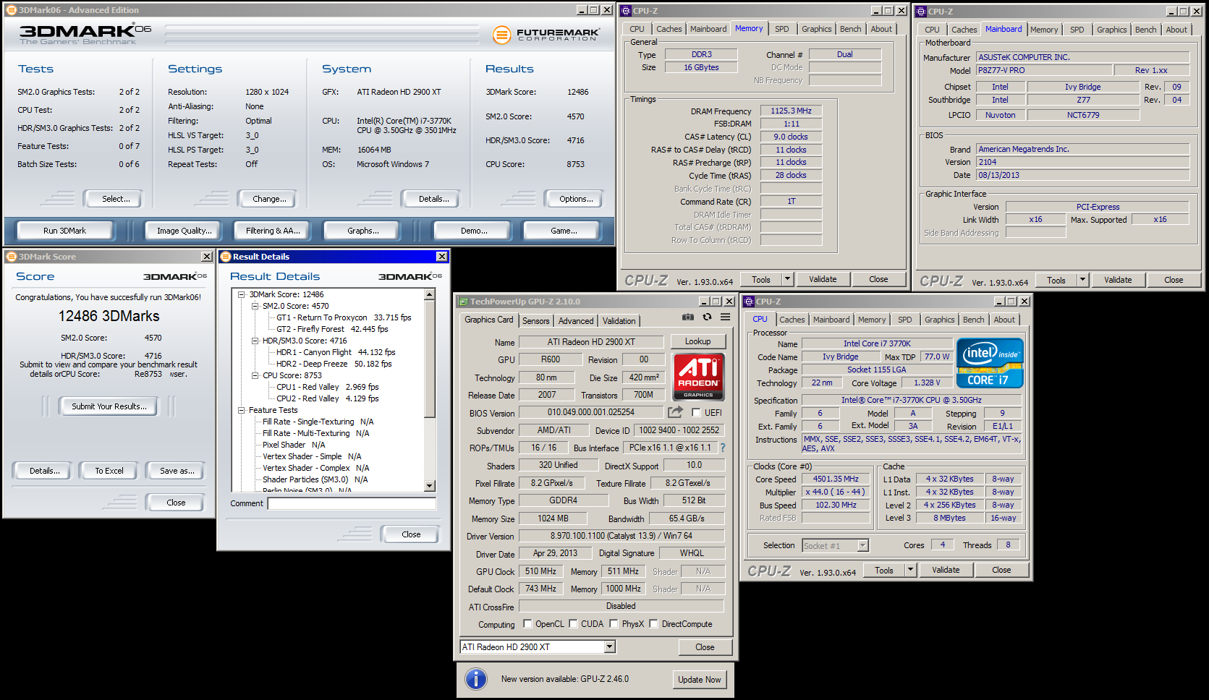1209x700 pixels.
Task: Click the Update Now button
Action: tap(699, 680)
